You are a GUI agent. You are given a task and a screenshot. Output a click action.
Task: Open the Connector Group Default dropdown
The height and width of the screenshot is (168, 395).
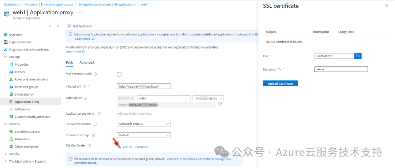(144, 135)
